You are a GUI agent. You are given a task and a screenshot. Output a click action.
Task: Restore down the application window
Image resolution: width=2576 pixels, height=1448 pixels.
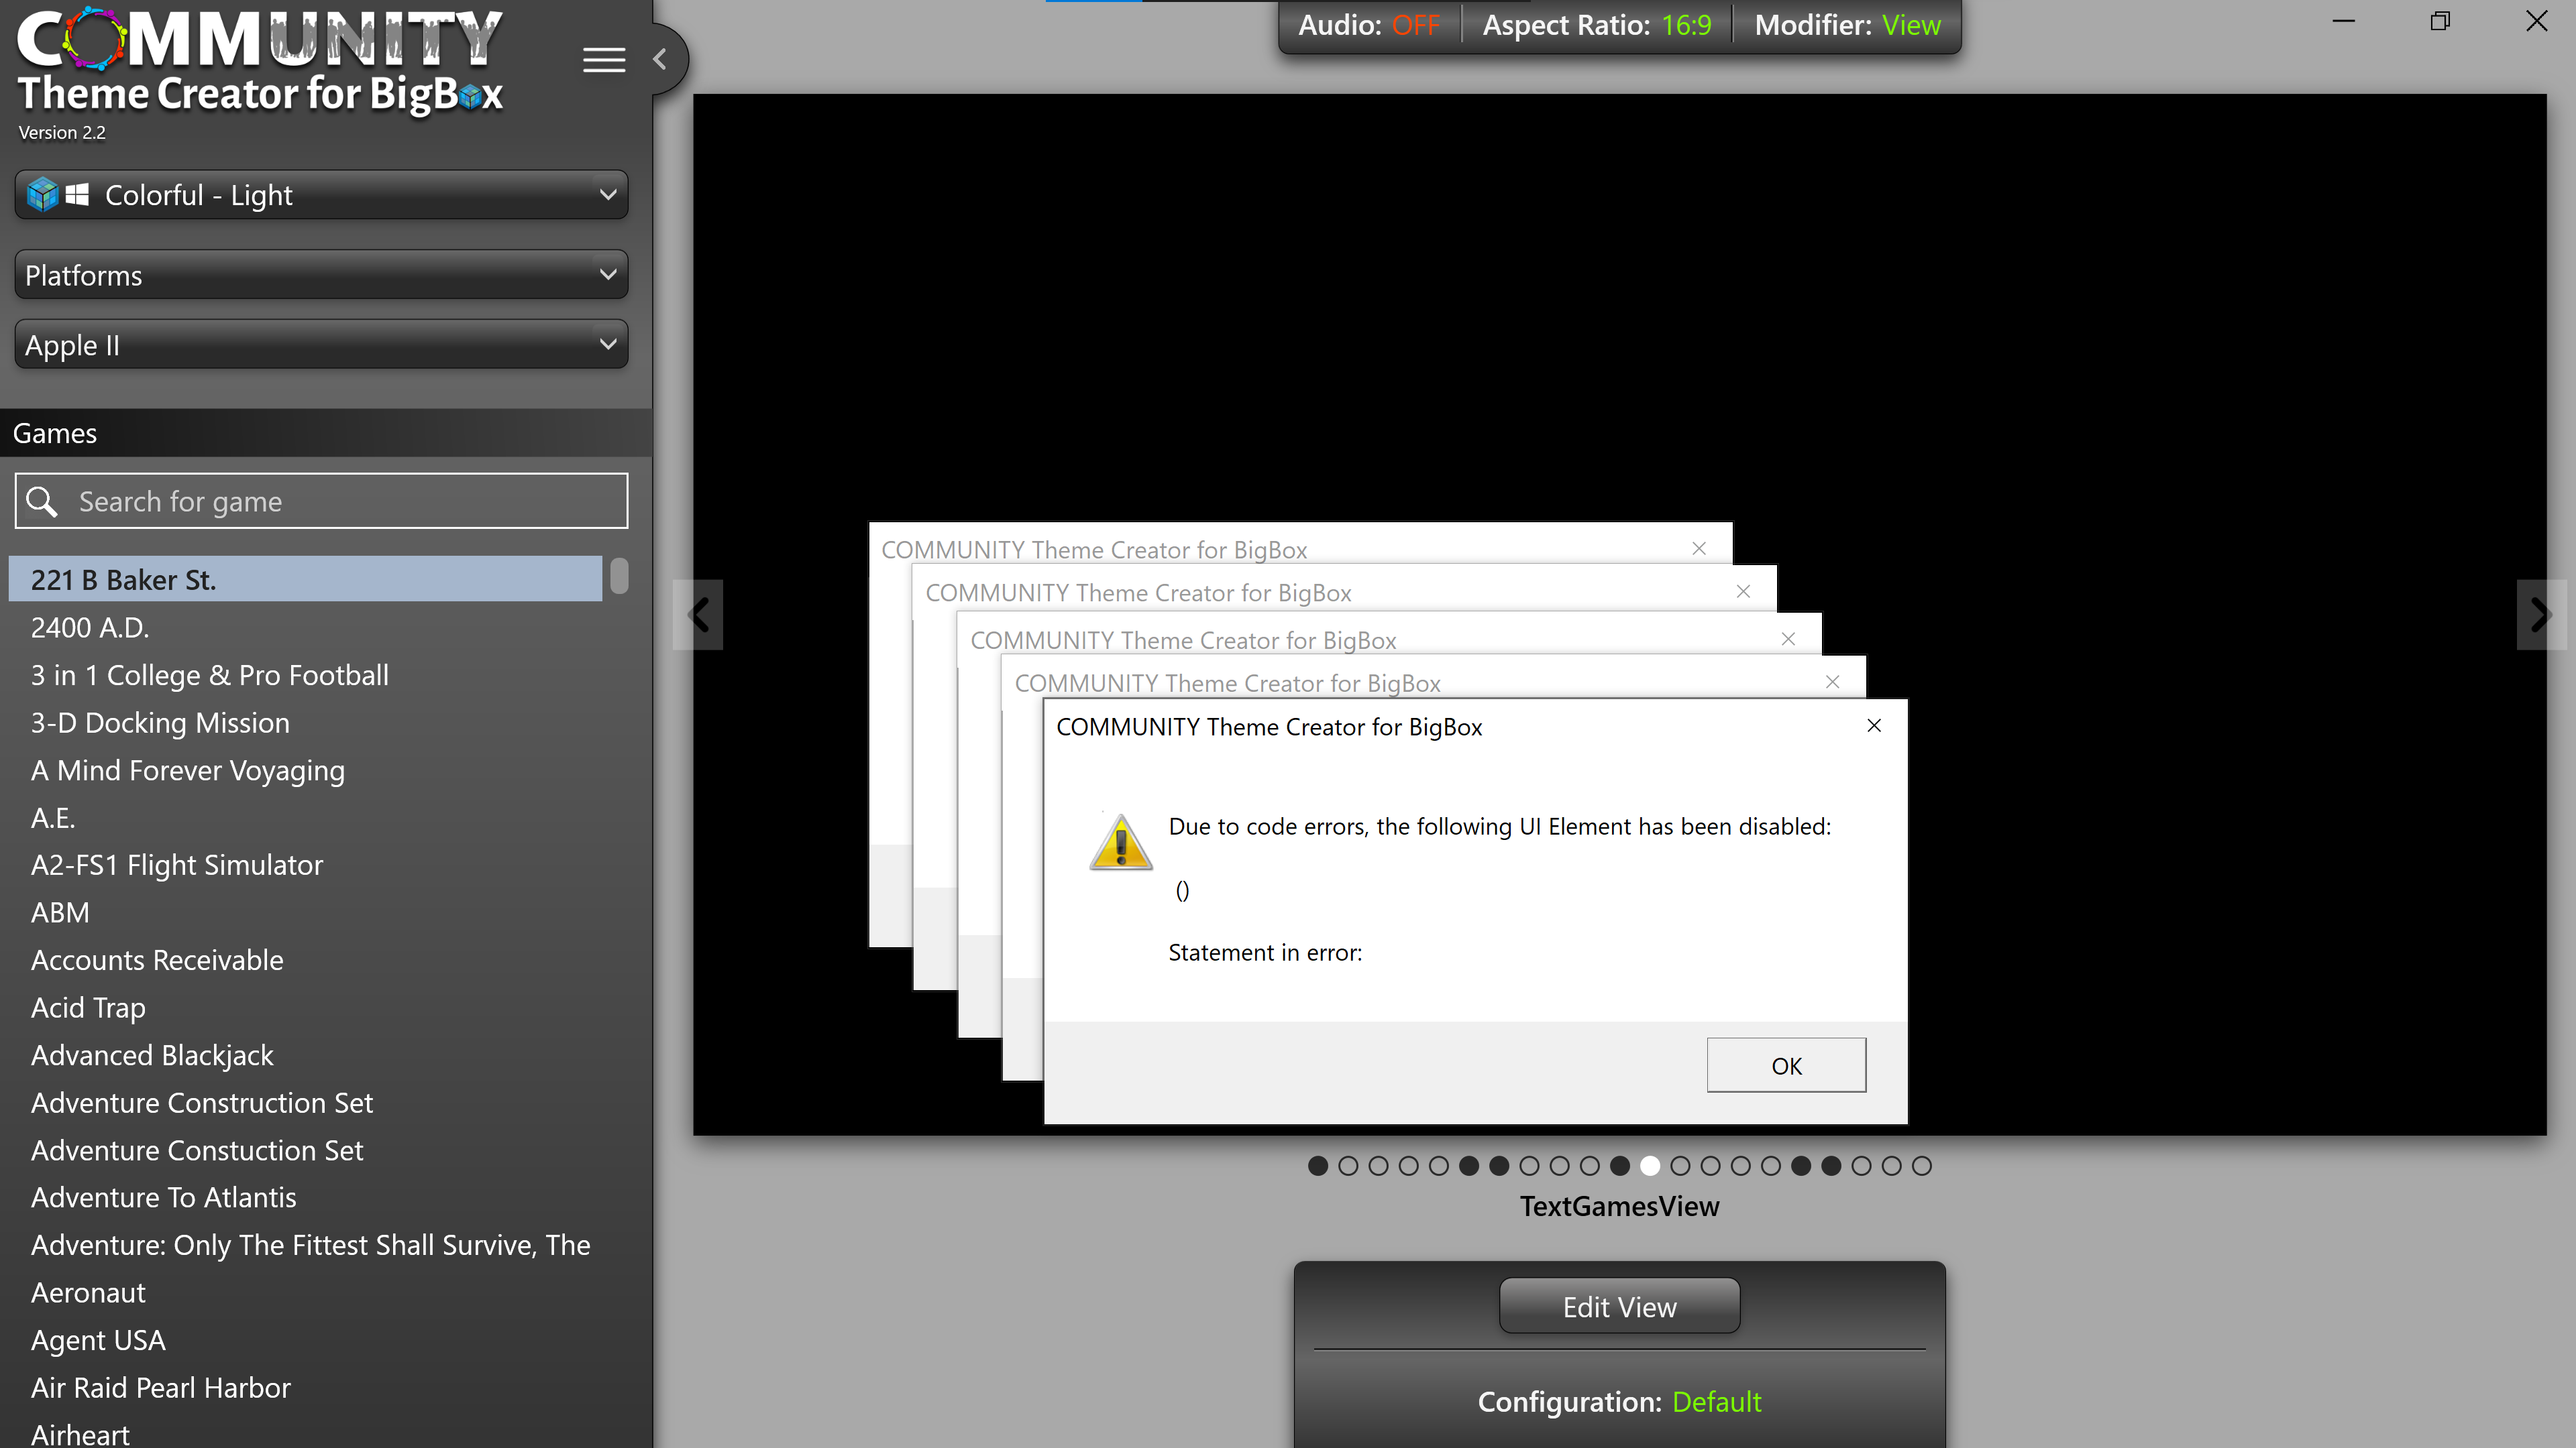[2440, 21]
